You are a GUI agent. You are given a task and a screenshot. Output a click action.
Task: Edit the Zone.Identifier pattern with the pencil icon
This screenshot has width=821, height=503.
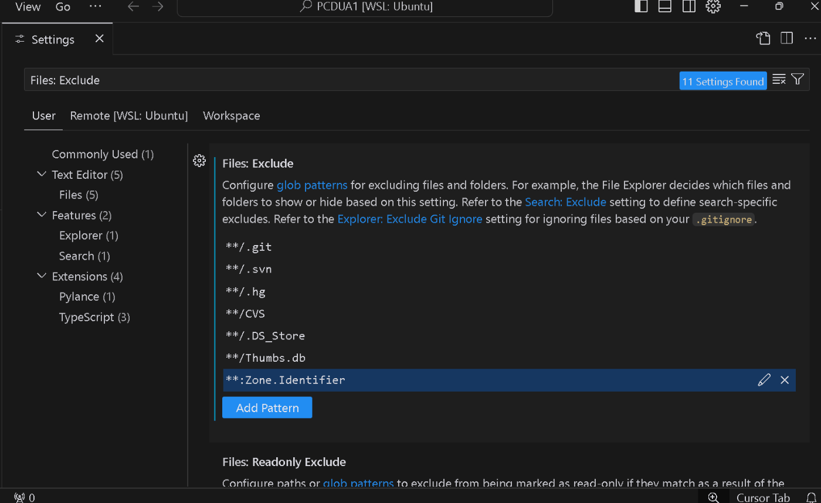pyautogui.click(x=764, y=380)
